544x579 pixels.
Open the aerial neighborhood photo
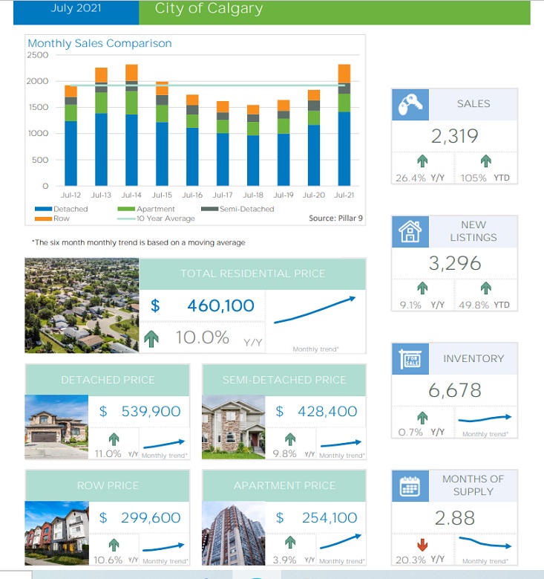(82, 305)
